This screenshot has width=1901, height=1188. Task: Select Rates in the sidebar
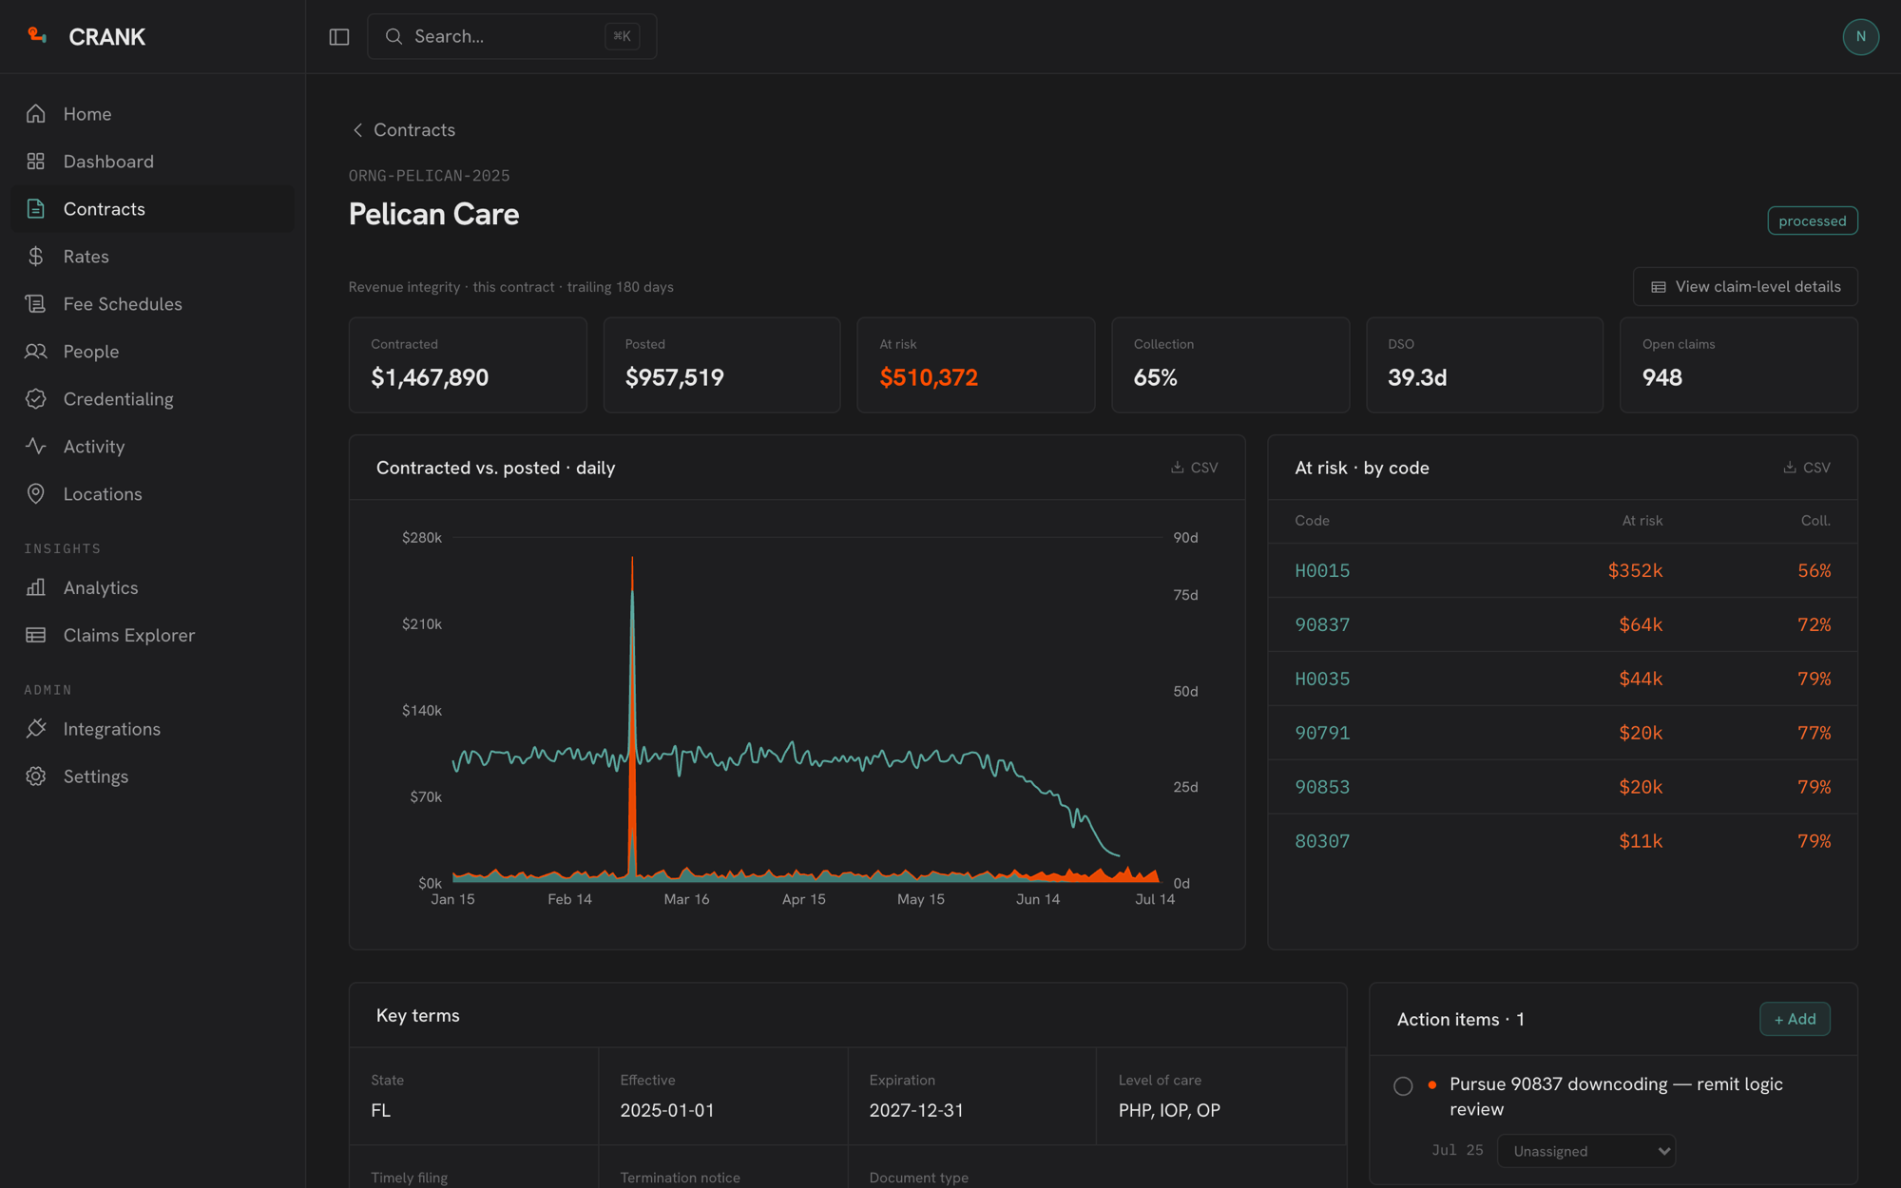click(152, 257)
